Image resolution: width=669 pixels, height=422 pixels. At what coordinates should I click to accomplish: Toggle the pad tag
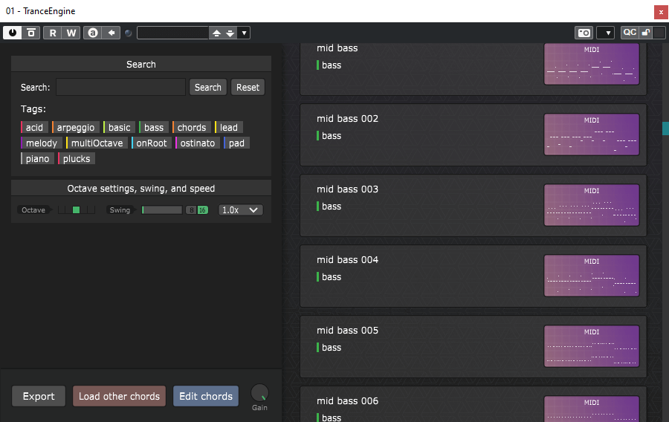(x=236, y=143)
